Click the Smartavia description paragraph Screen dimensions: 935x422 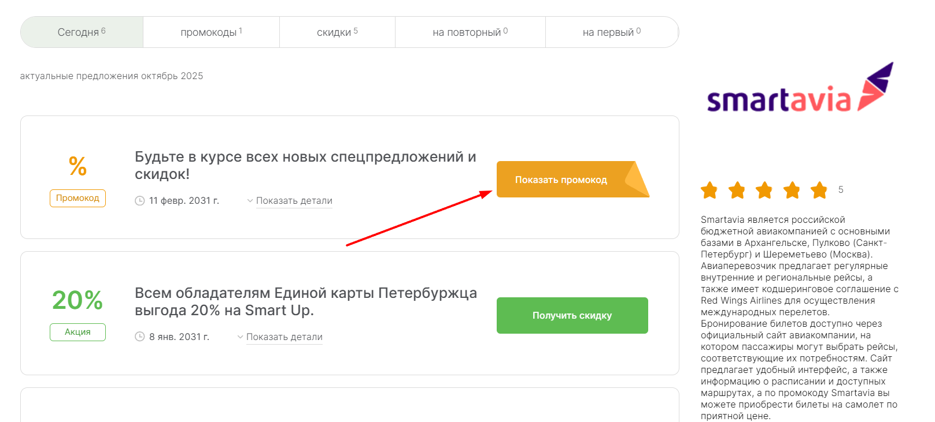[800, 318]
